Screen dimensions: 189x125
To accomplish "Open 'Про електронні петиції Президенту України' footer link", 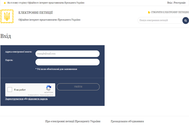I will tap(73, 121).
